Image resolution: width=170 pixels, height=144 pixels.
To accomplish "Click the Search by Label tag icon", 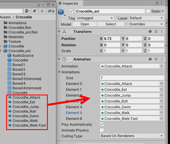I will (x=35, y=11).
